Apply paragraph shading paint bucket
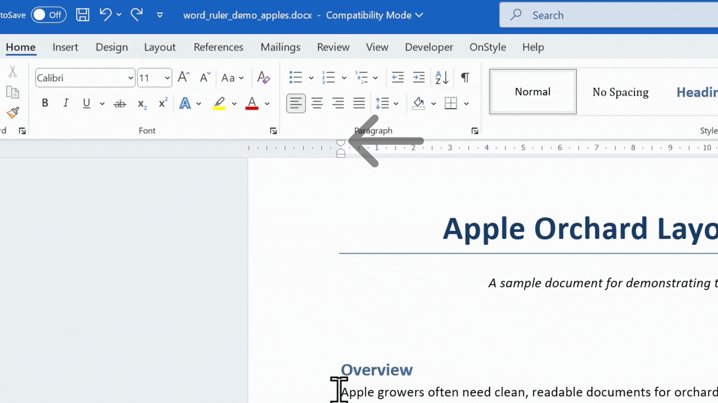Image resolution: width=718 pixels, height=403 pixels. 418,103
